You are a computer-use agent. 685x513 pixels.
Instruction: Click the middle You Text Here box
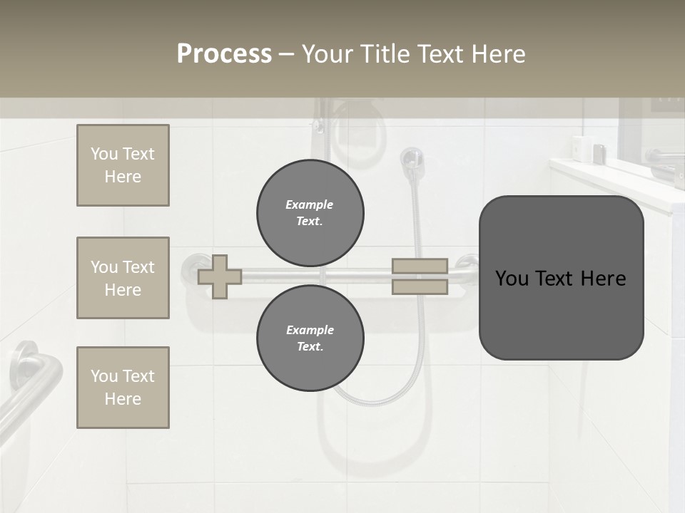[123, 278]
